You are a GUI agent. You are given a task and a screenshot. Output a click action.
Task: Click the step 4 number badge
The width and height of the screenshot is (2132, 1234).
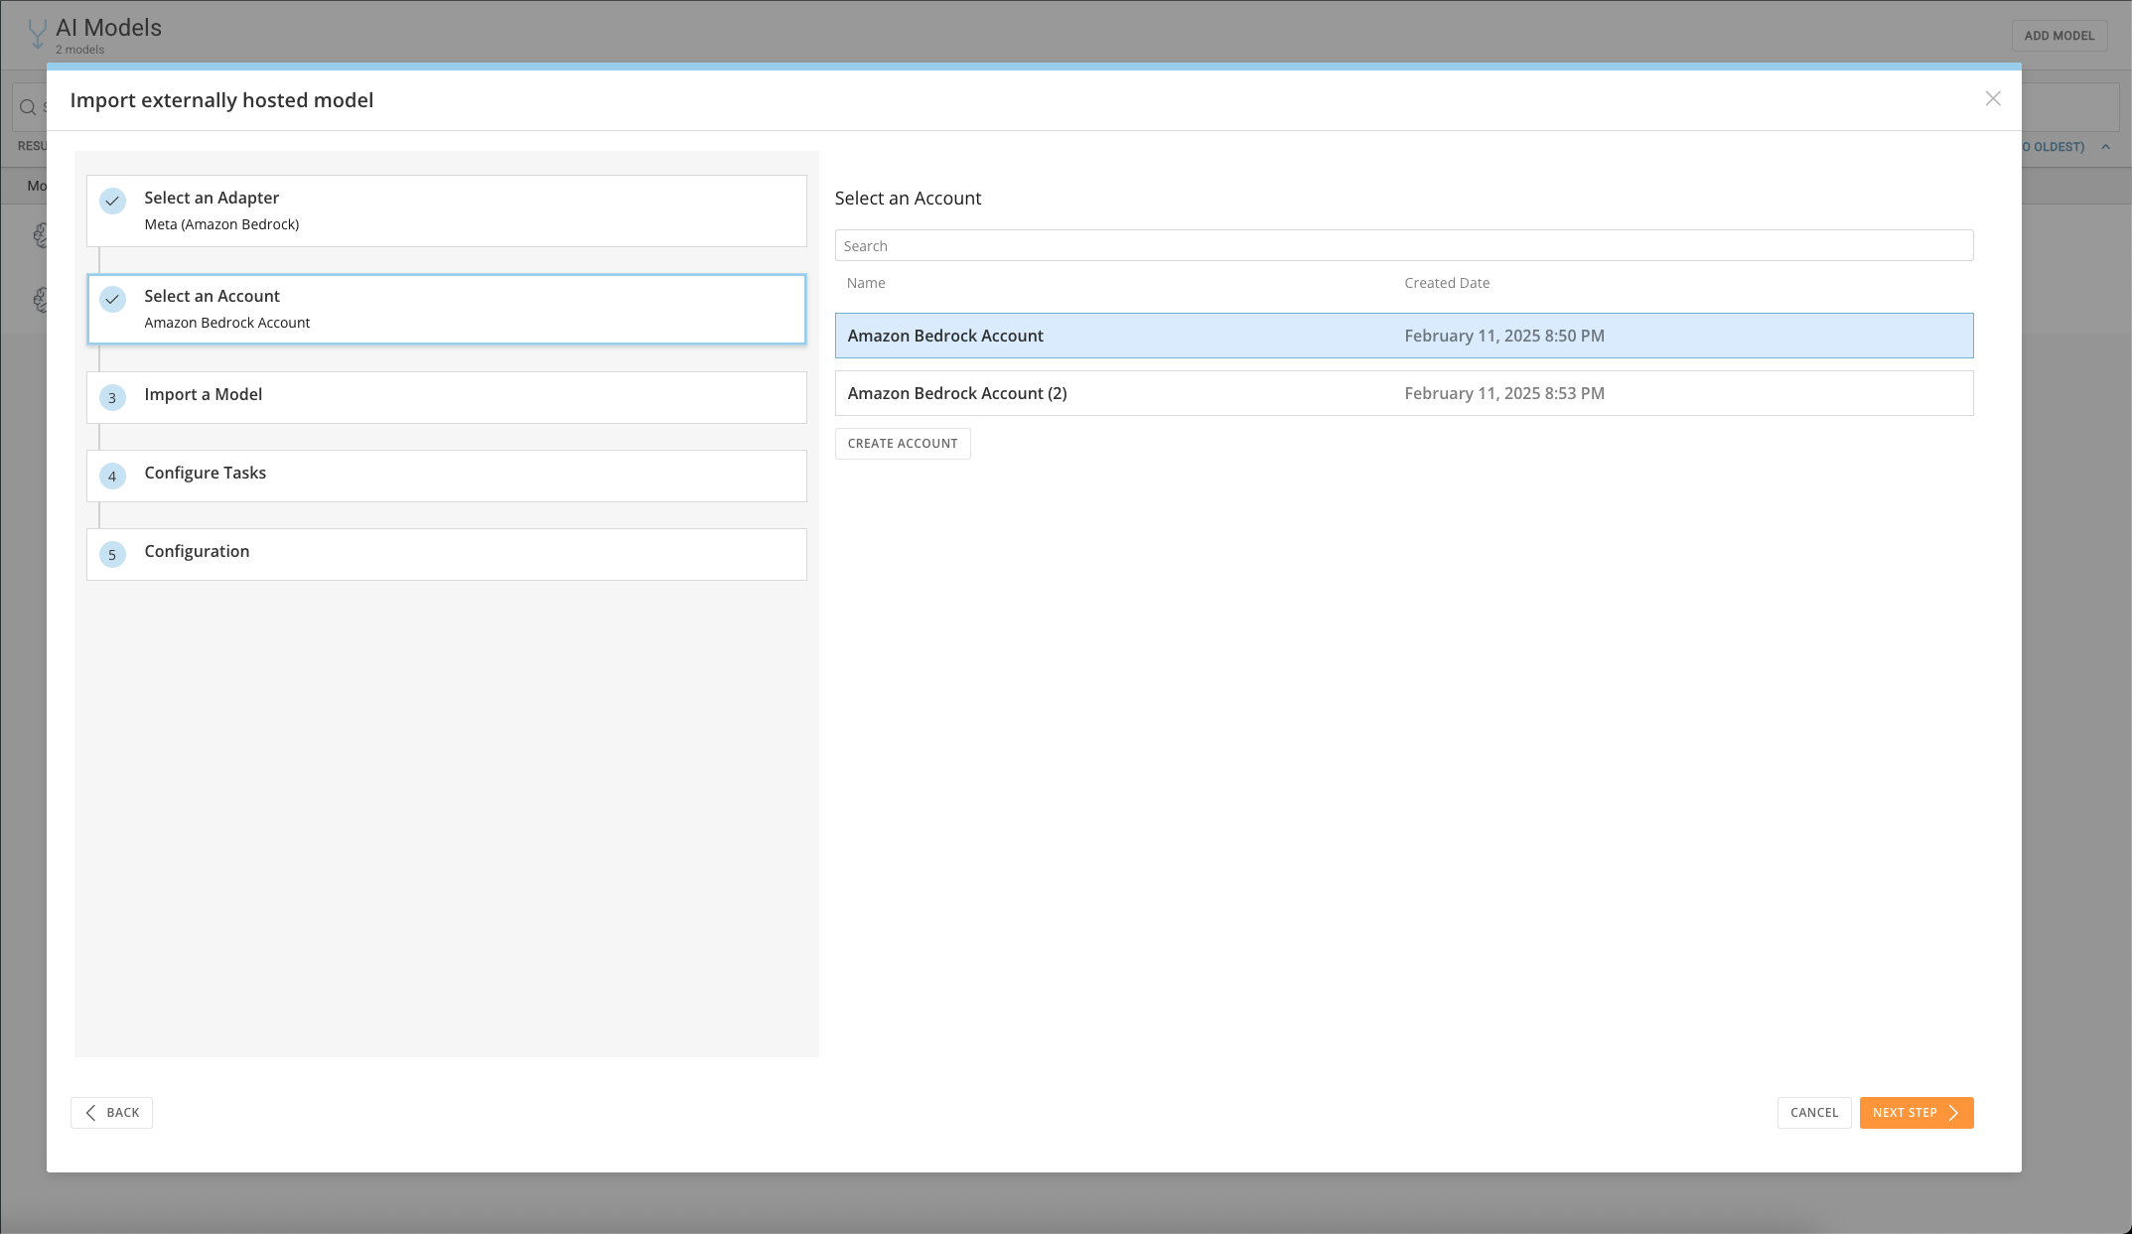tap(112, 477)
